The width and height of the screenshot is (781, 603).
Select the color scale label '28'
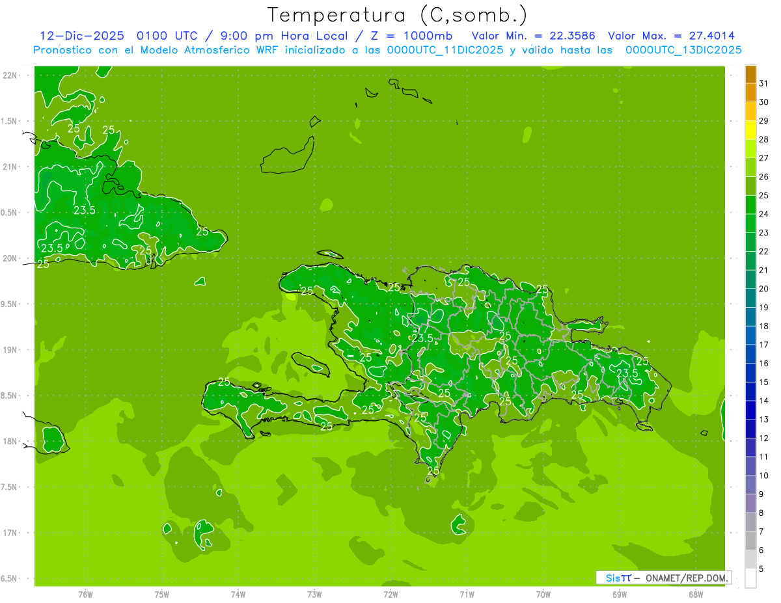(x=764, y=139)
